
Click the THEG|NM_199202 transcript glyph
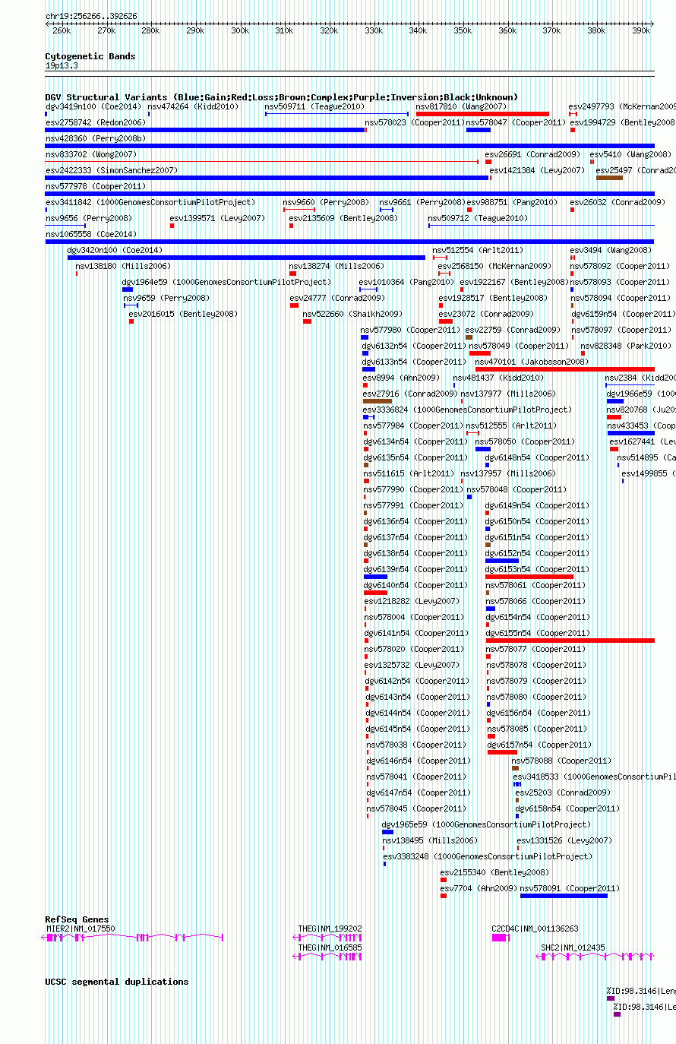(328, 938)
